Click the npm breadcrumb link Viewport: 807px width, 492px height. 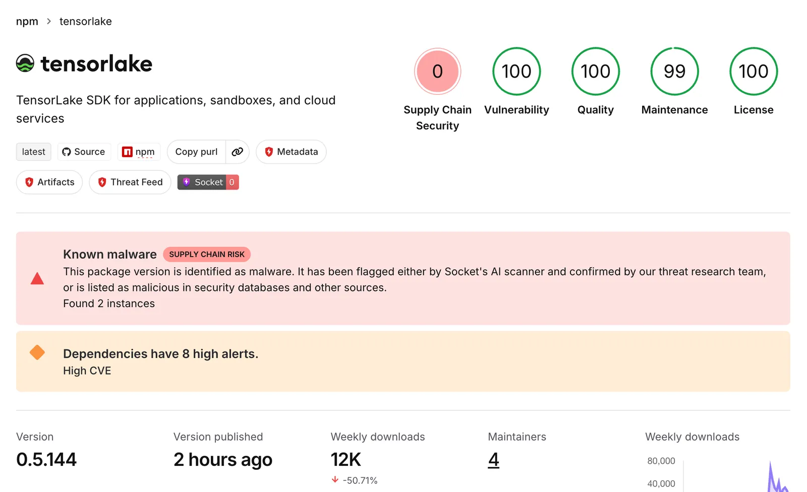[x=27, y=21]
